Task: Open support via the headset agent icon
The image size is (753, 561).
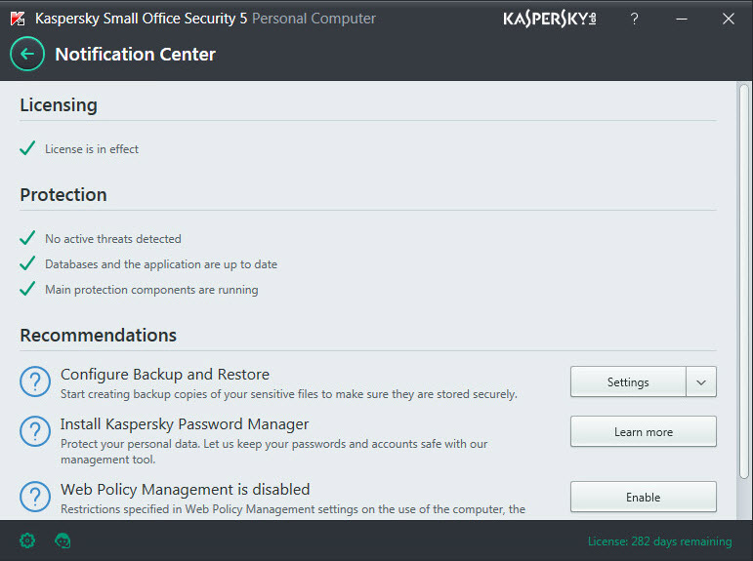Action: tap(63, 541)
